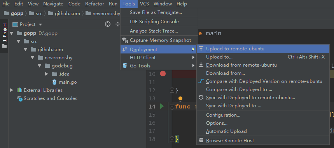The width and height of the screenshot is (334, 148).
Task: Click the breakpoint red dot on line 10
Action: (163, 74)
